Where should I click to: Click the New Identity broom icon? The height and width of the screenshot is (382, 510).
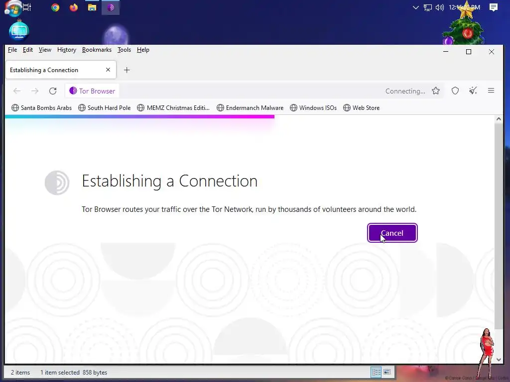pyautogui.click(x=473, y=91)
